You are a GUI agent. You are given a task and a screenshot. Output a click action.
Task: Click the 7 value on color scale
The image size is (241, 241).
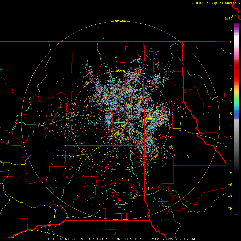[x=231, y=30]
